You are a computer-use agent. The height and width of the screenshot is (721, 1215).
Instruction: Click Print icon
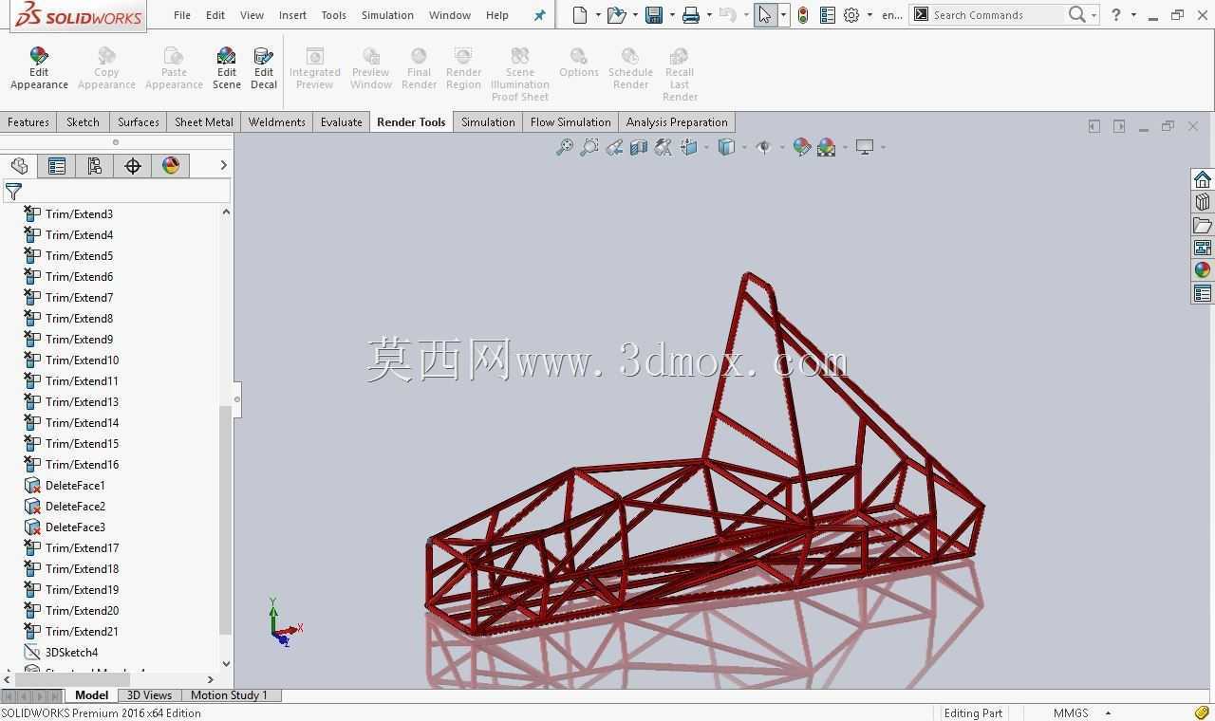coord(691,14)
